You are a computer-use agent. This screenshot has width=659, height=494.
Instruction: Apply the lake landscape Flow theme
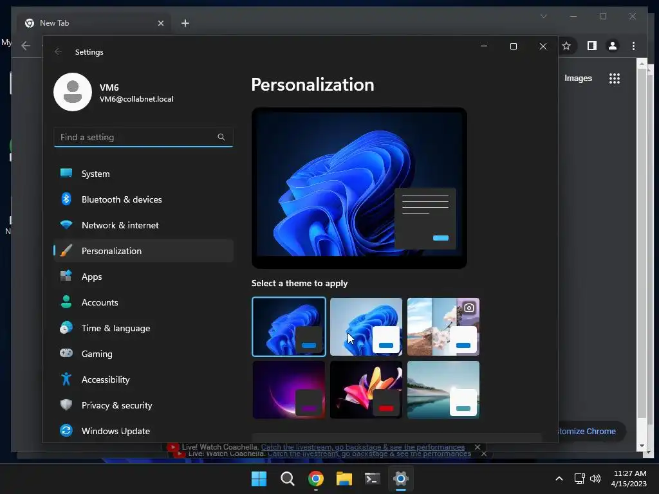click(443, 390)
